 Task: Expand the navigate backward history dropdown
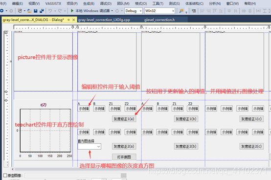6,11
